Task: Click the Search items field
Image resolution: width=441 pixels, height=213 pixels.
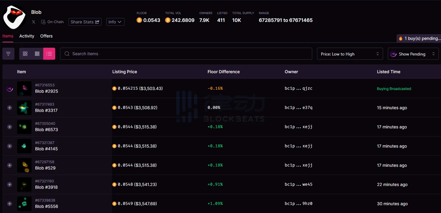Action: pos(186,54)
